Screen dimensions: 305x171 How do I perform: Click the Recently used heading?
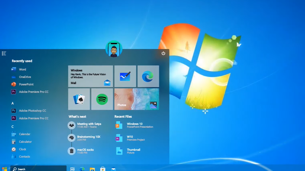[x=22, y=61]
